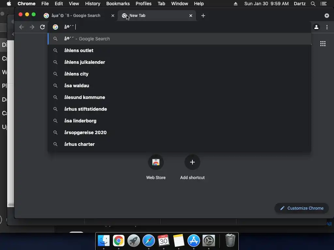Click the Chrome back arrow
The image size is (334, 250).
click(22, 27)
